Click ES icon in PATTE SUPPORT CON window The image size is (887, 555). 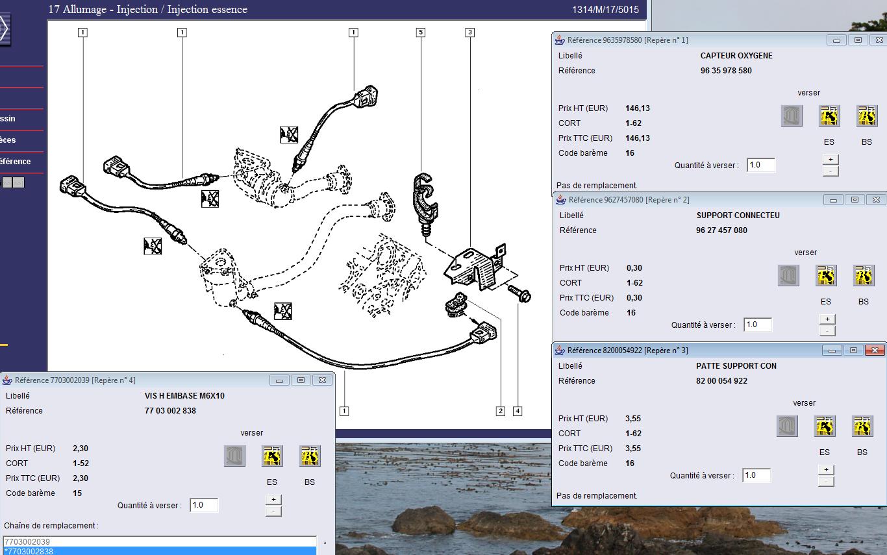(825, 426)
